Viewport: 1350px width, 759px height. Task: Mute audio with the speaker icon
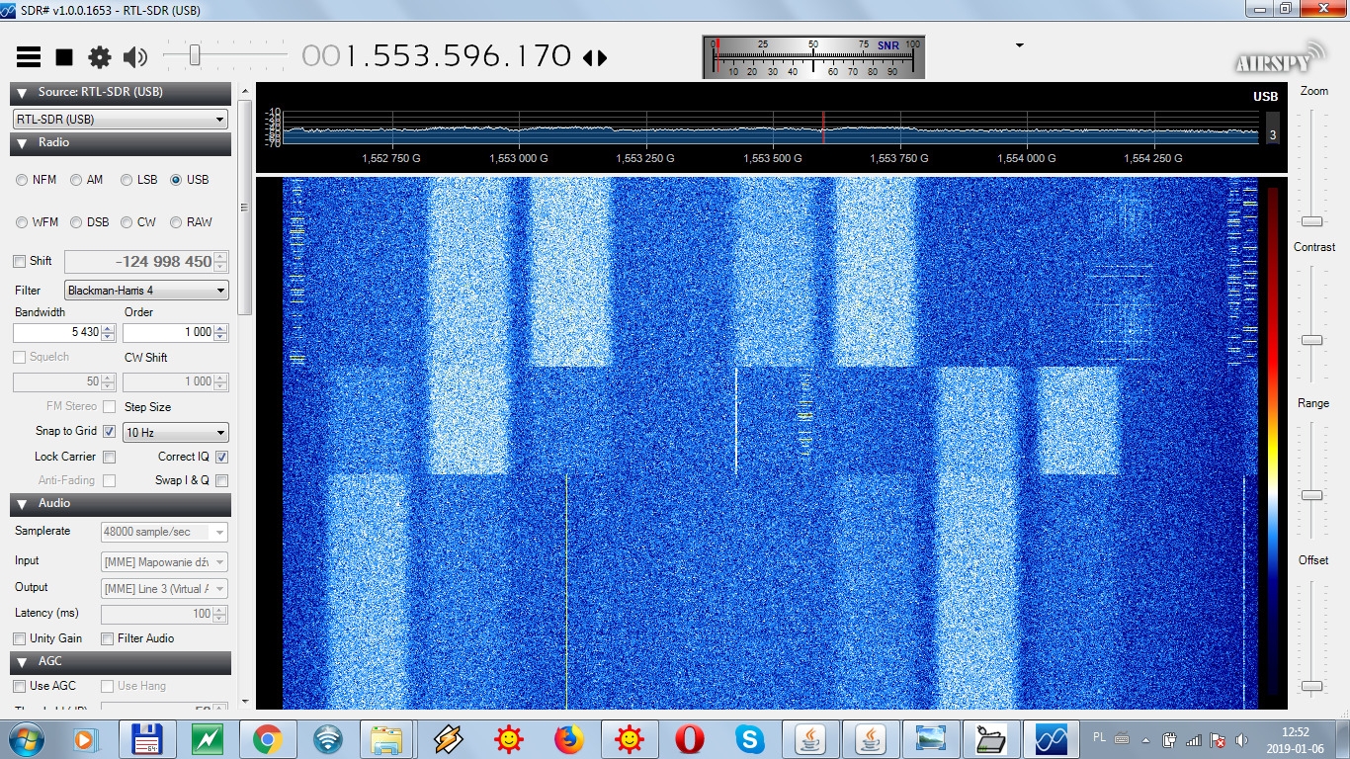(135, 57)
